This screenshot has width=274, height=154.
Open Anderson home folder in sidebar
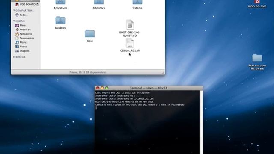[x=23, y=30]
